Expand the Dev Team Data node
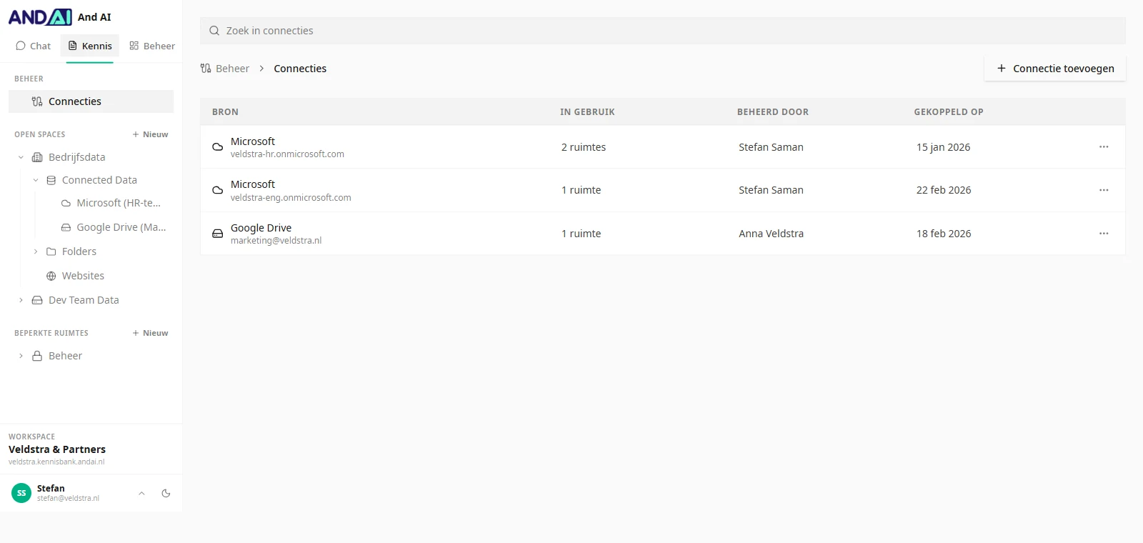The height and width of the screenshot is (543, 1143). click(21, 300)
